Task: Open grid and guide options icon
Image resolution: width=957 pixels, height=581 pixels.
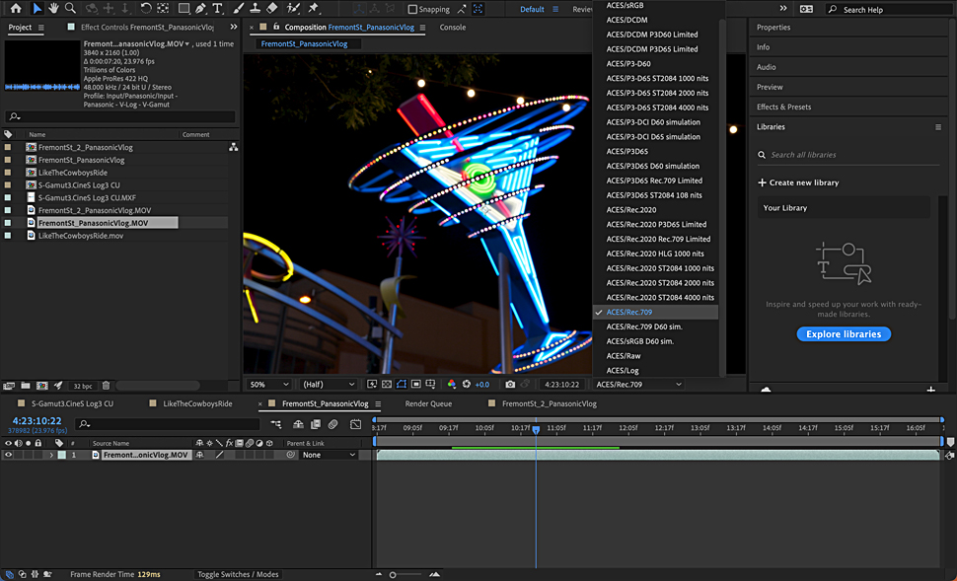Action: tap(430, 385)
